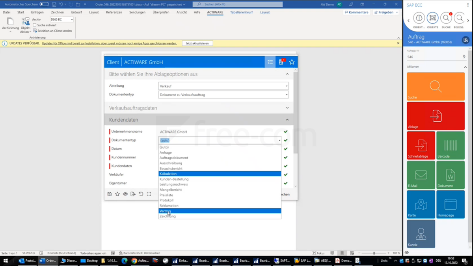
Task: Open the Ablage tile
Action: click(x=436, y=115)
